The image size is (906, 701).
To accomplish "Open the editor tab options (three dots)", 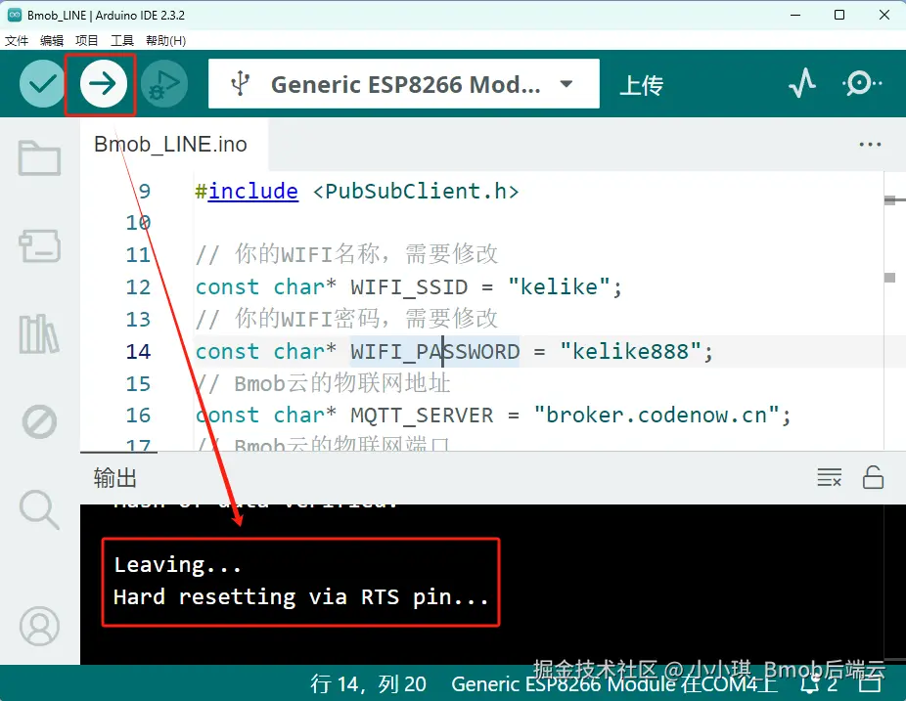I will pyautogui.click(x=870, y=145).
